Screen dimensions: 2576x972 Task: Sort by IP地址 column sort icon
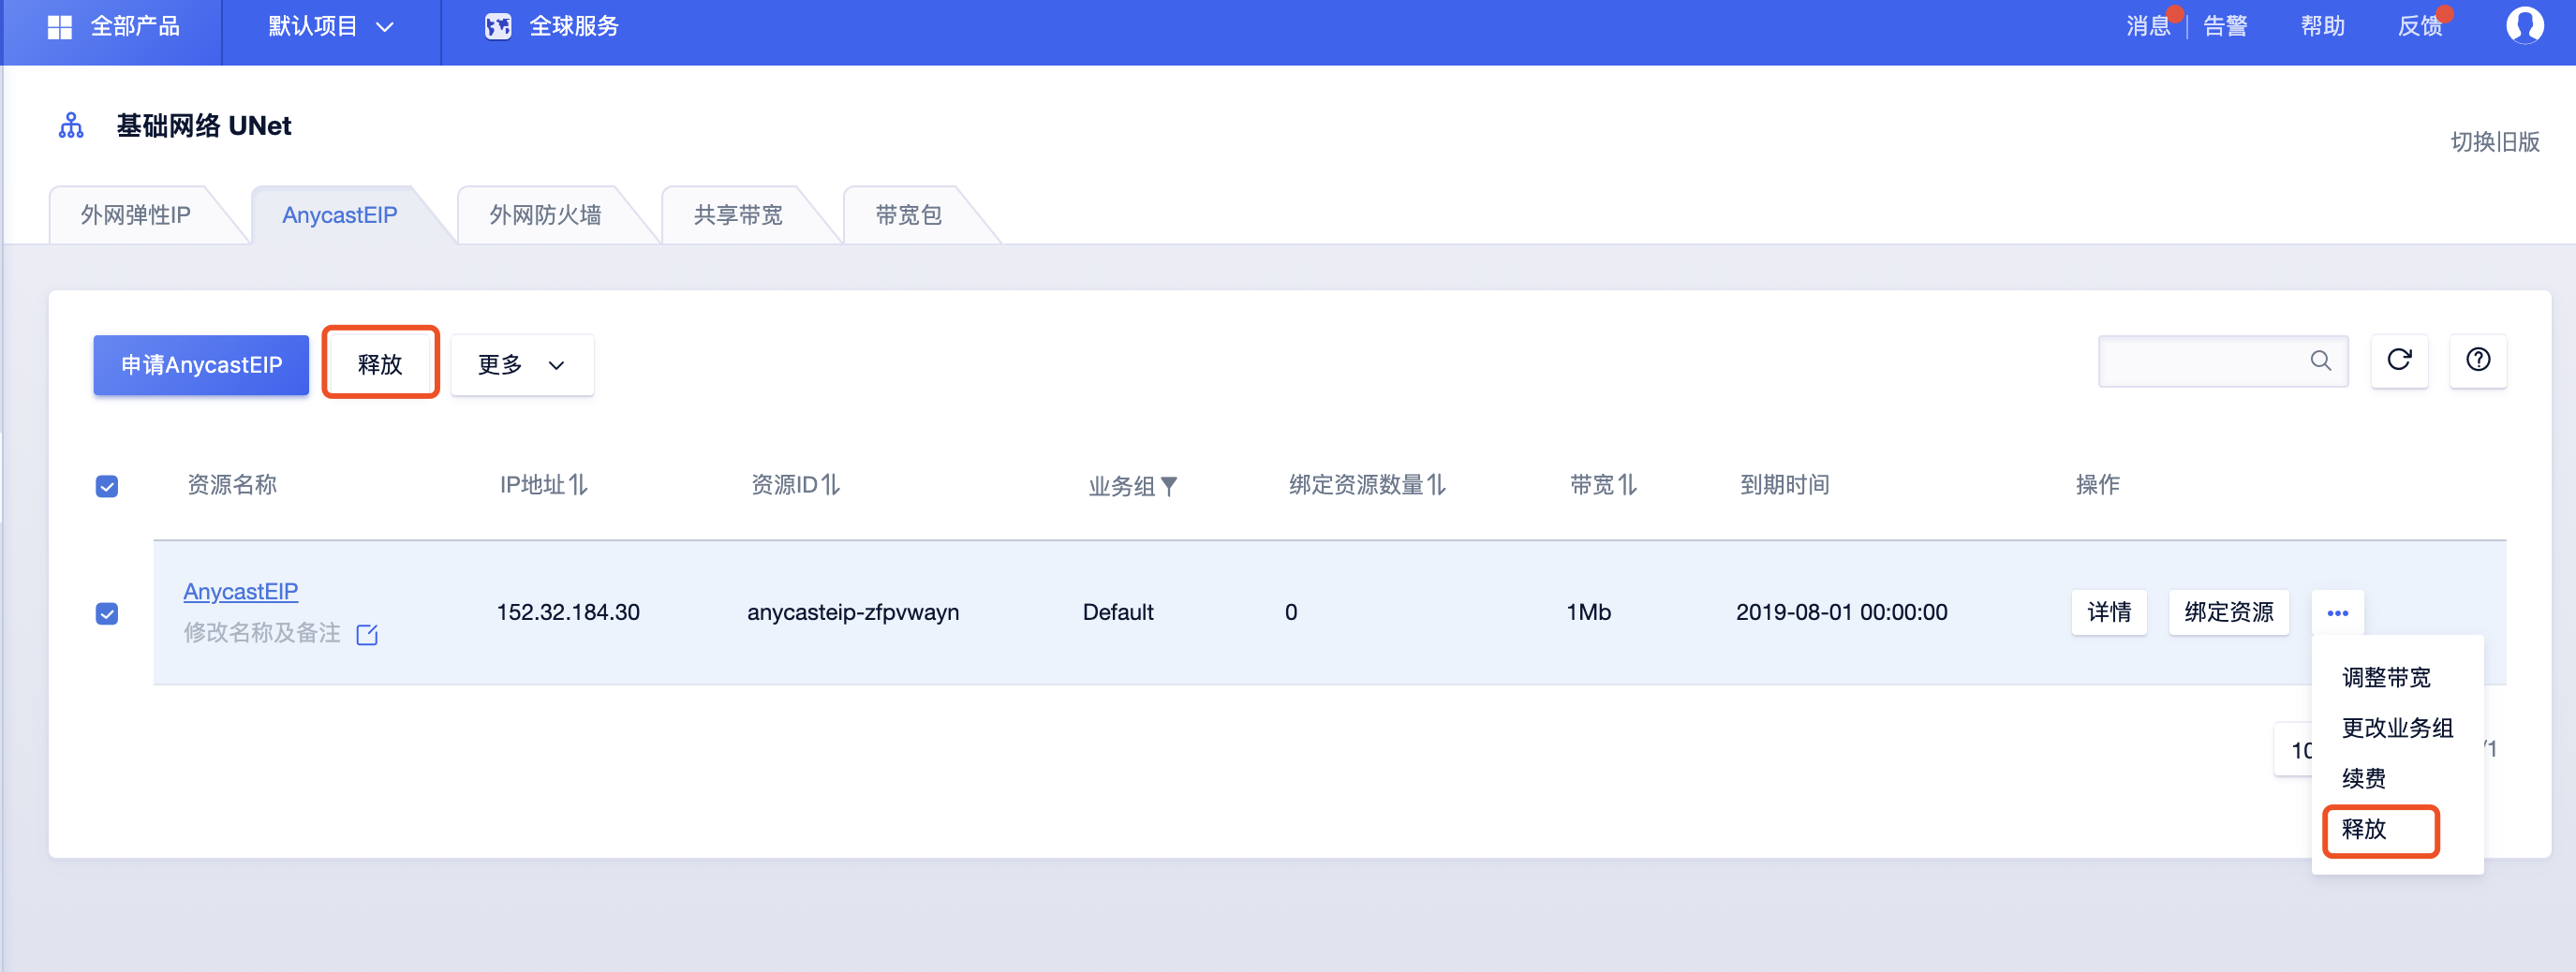[x=578, y=485]
